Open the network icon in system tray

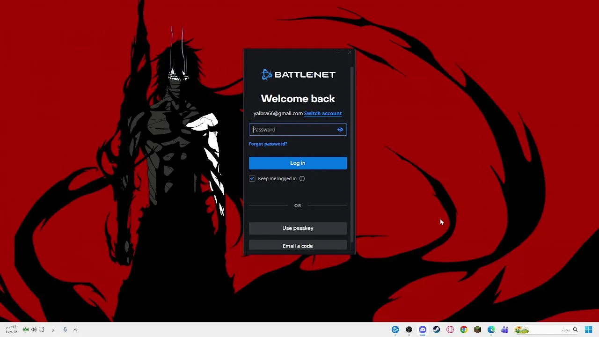coord(41,330)
